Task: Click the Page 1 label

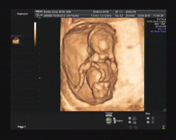Action: pos(21,127)
